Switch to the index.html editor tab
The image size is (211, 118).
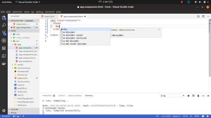[49, 16]
